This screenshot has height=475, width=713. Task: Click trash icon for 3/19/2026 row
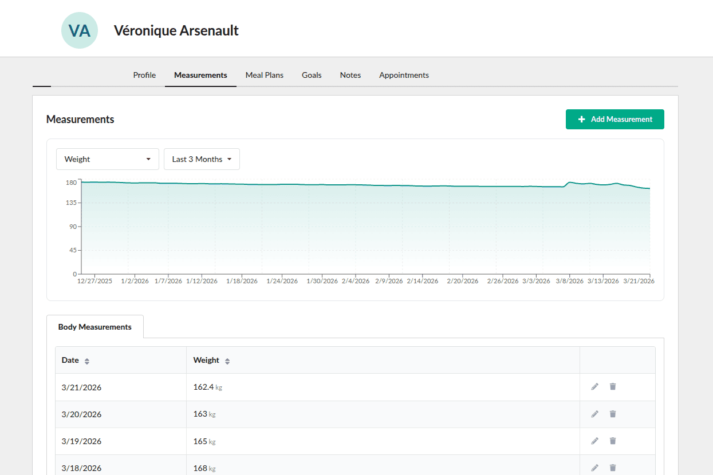pyautogui.click(x=613, y=441)
